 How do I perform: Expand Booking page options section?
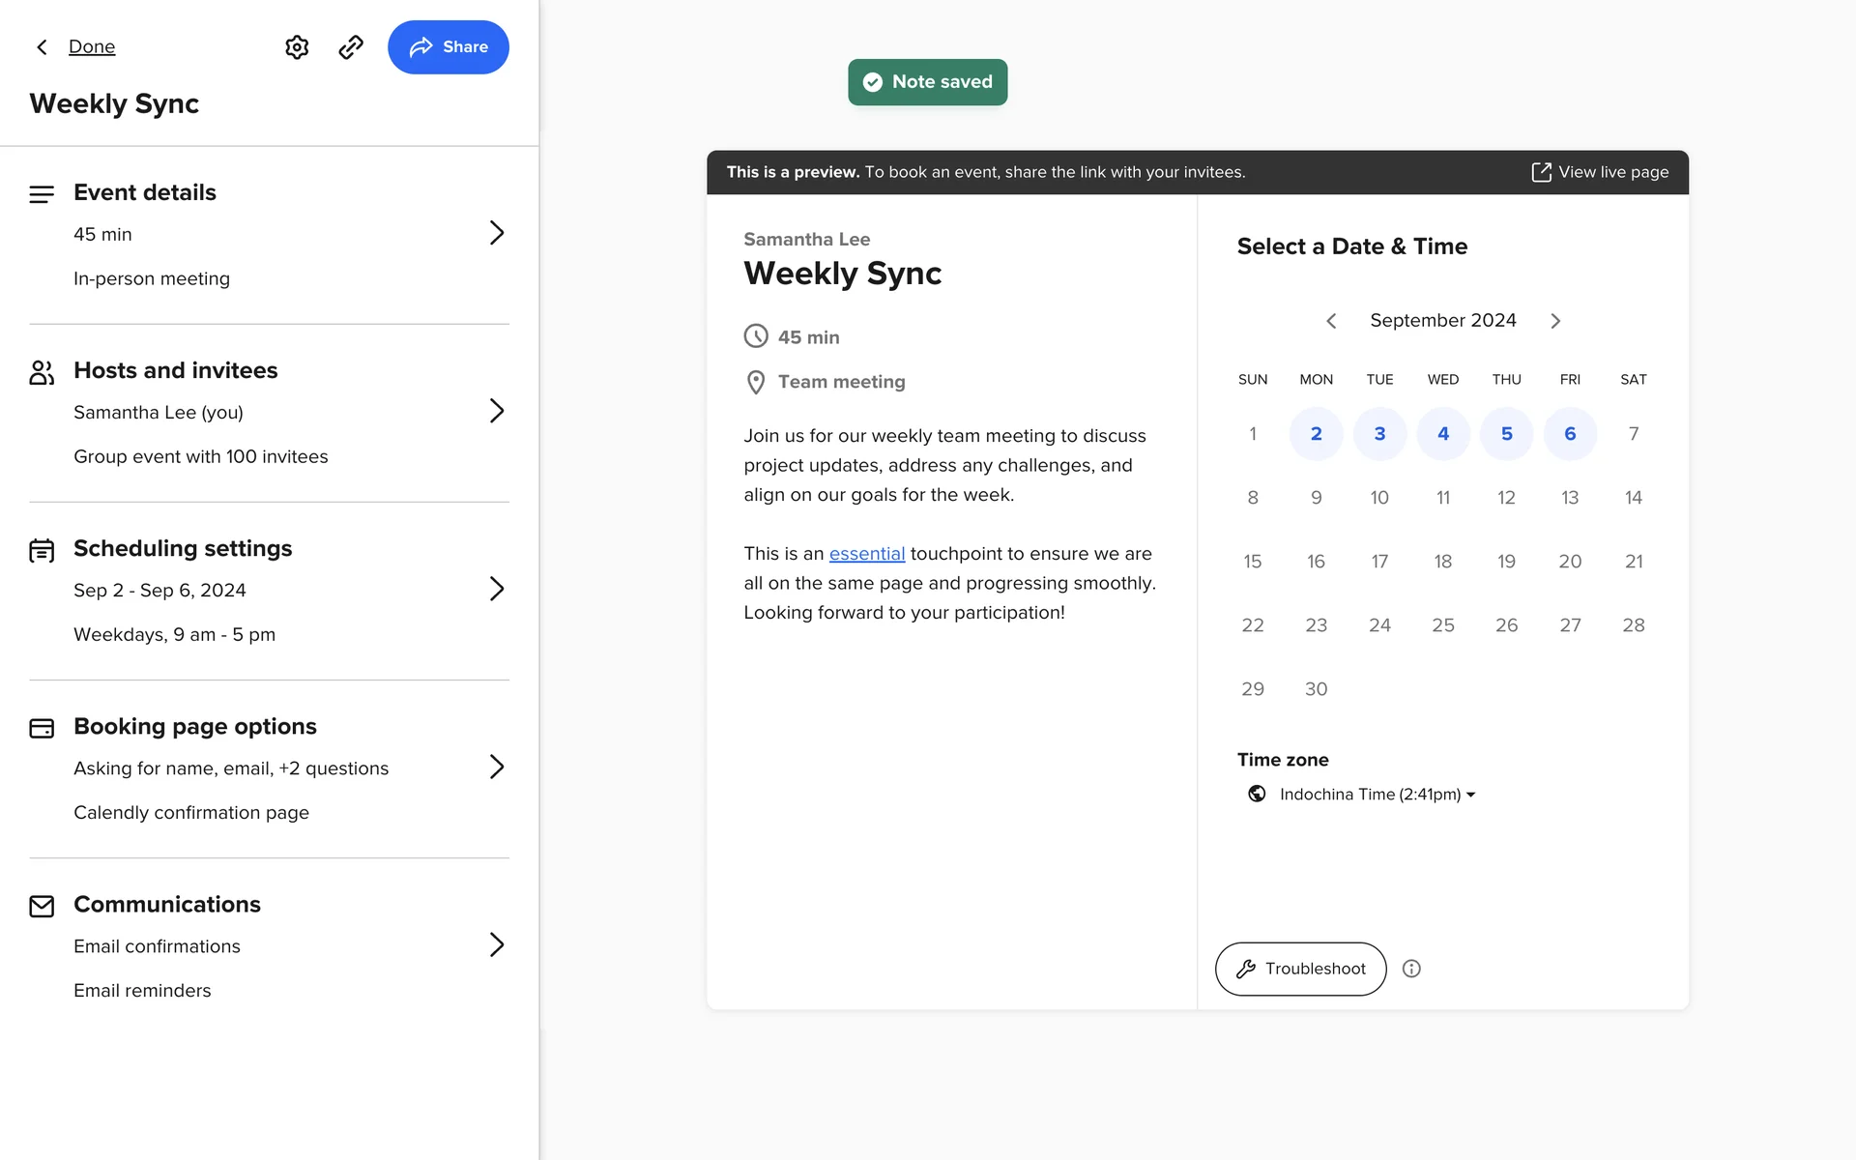point(496,767)
